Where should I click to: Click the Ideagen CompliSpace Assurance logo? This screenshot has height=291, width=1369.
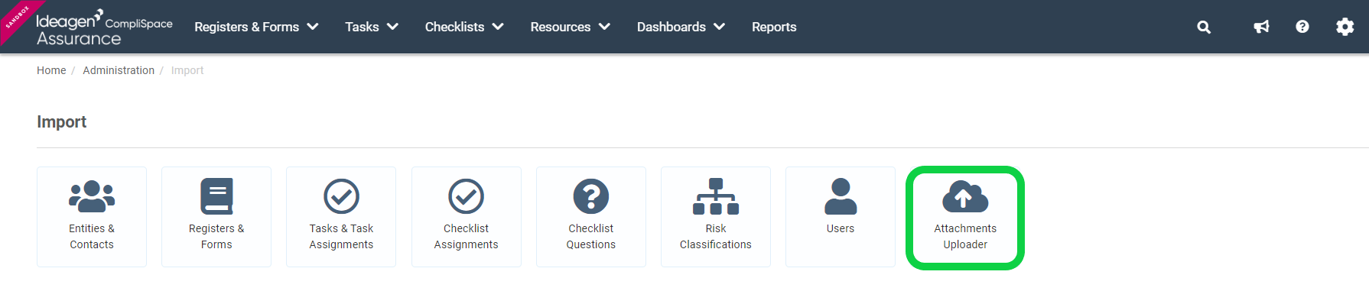[x=104, y=27]
